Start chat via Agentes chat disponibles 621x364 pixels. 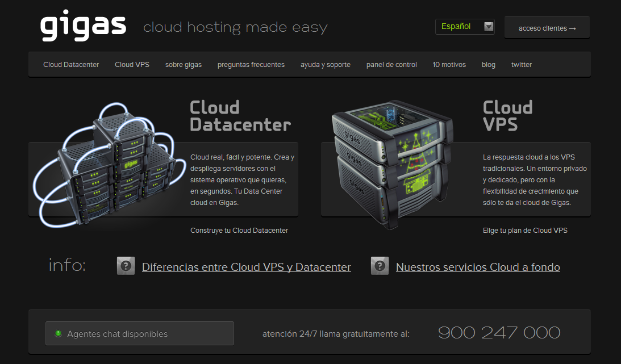tap(140, 333)
